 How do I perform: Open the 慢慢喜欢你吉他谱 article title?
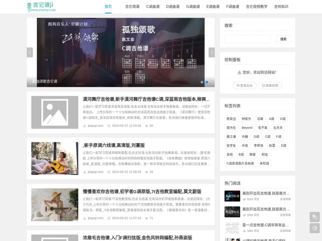tap(142, 191)
